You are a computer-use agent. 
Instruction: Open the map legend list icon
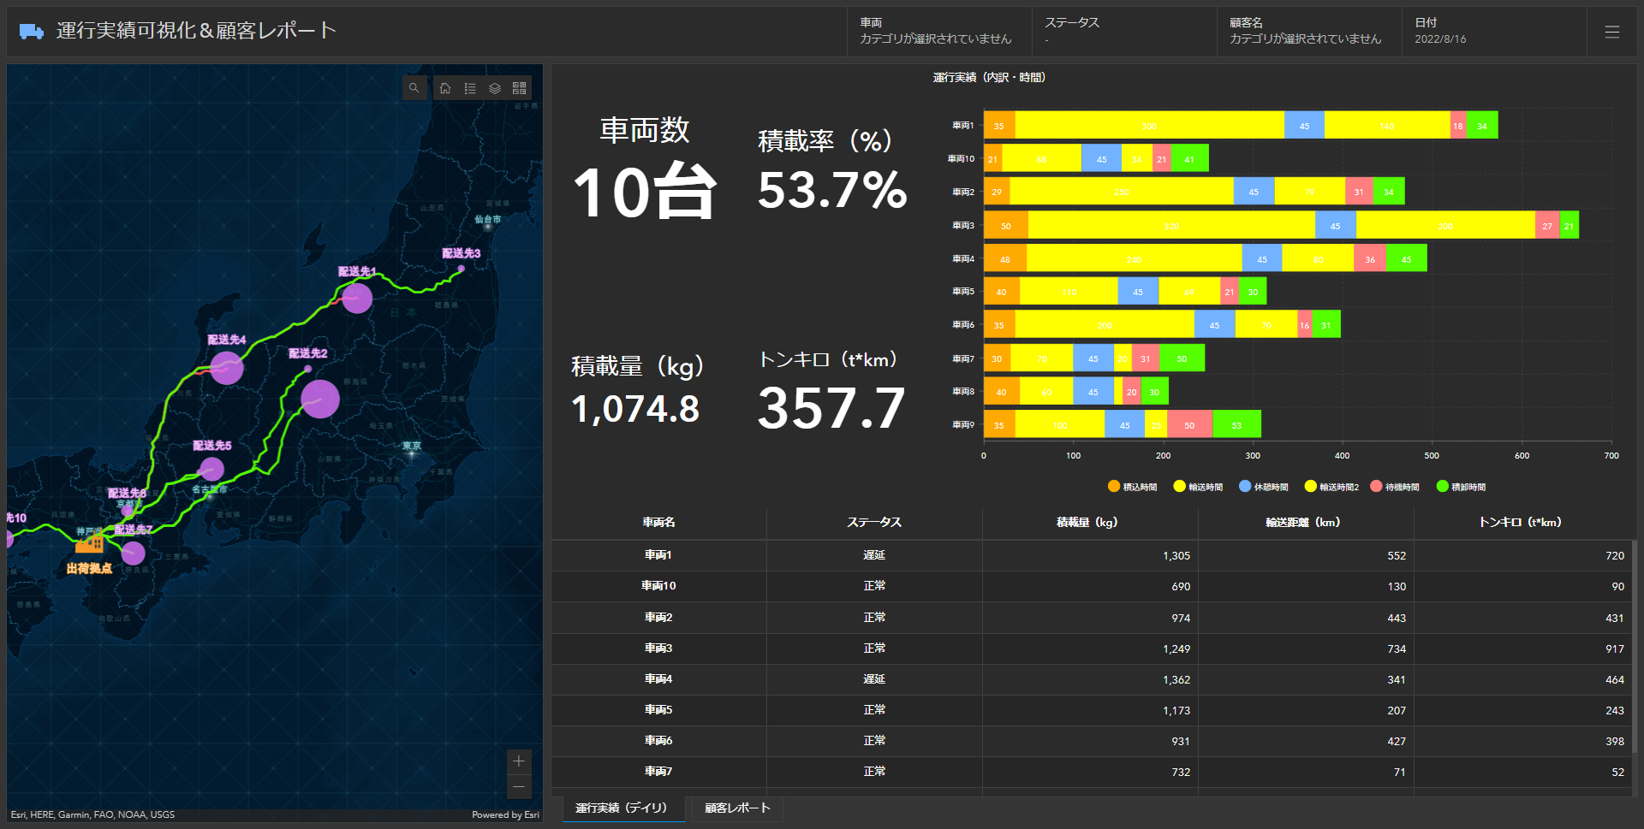(x=470, y=88)
